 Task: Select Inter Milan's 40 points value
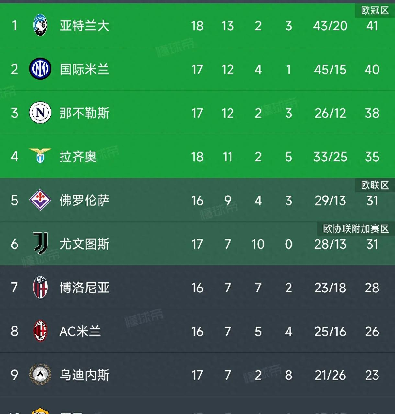372,70
